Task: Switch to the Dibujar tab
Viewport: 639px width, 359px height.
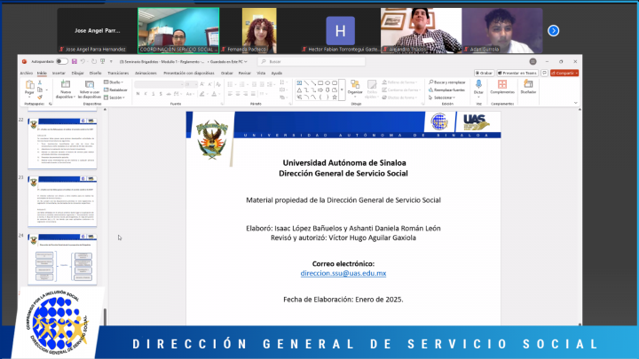Action: pyautogui.click(x=77, y=74)
